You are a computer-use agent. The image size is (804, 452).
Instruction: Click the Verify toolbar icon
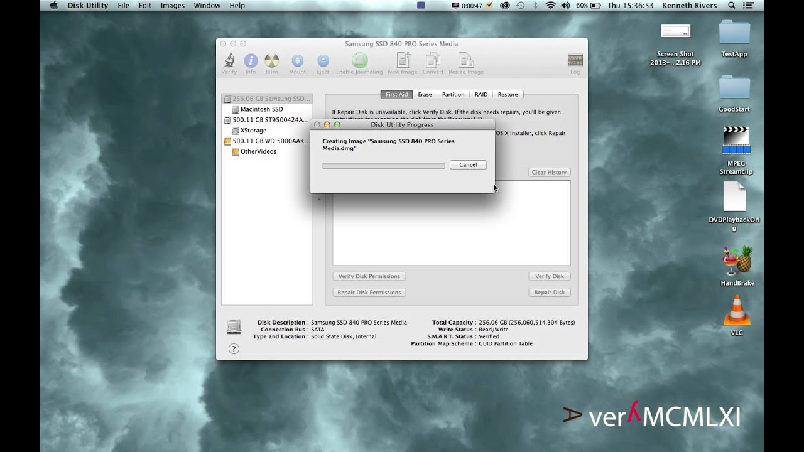pyautogui.click(x=229, y=64)
